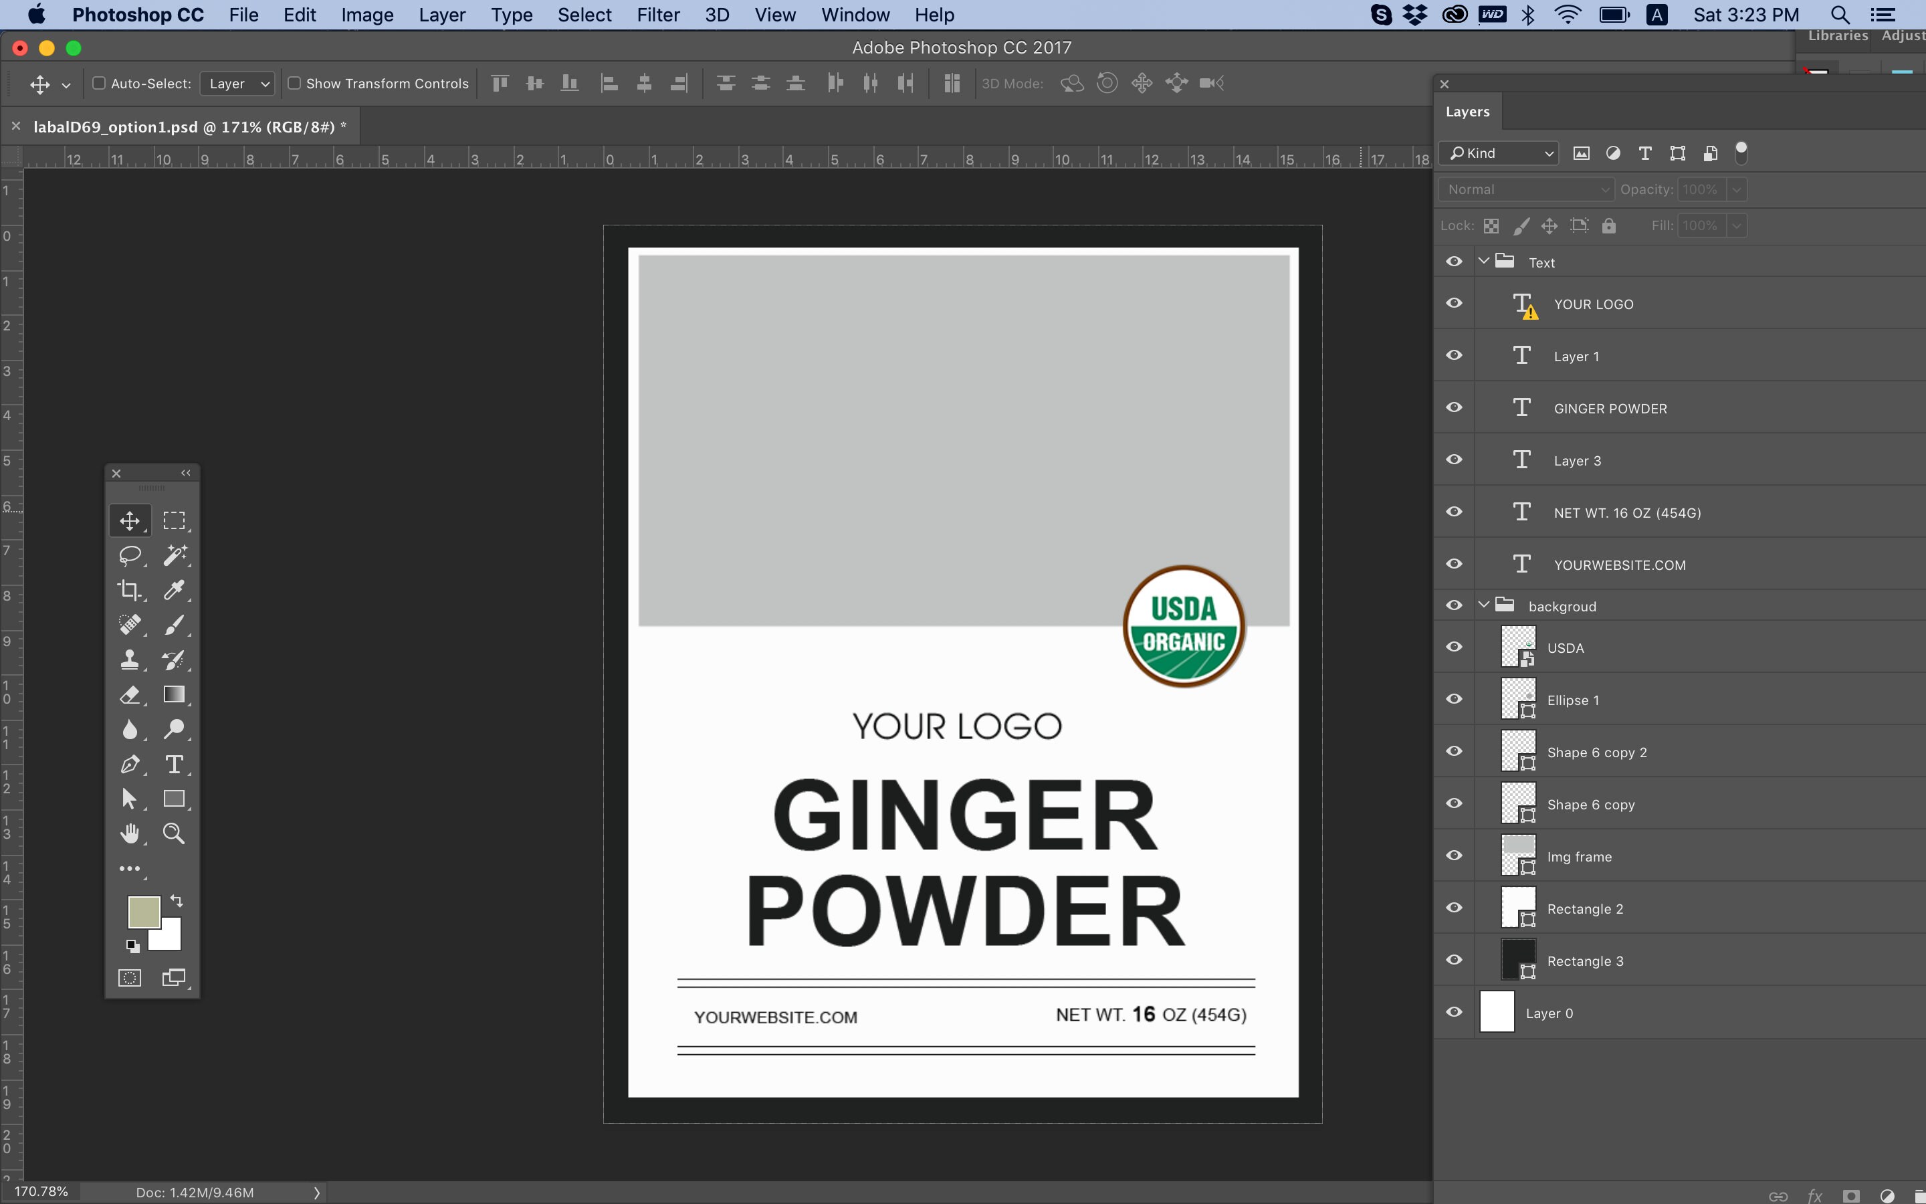This screenshot has height=1204, width=1926.
Task: Select the Hand tool
Action: [x=130, y=833]
